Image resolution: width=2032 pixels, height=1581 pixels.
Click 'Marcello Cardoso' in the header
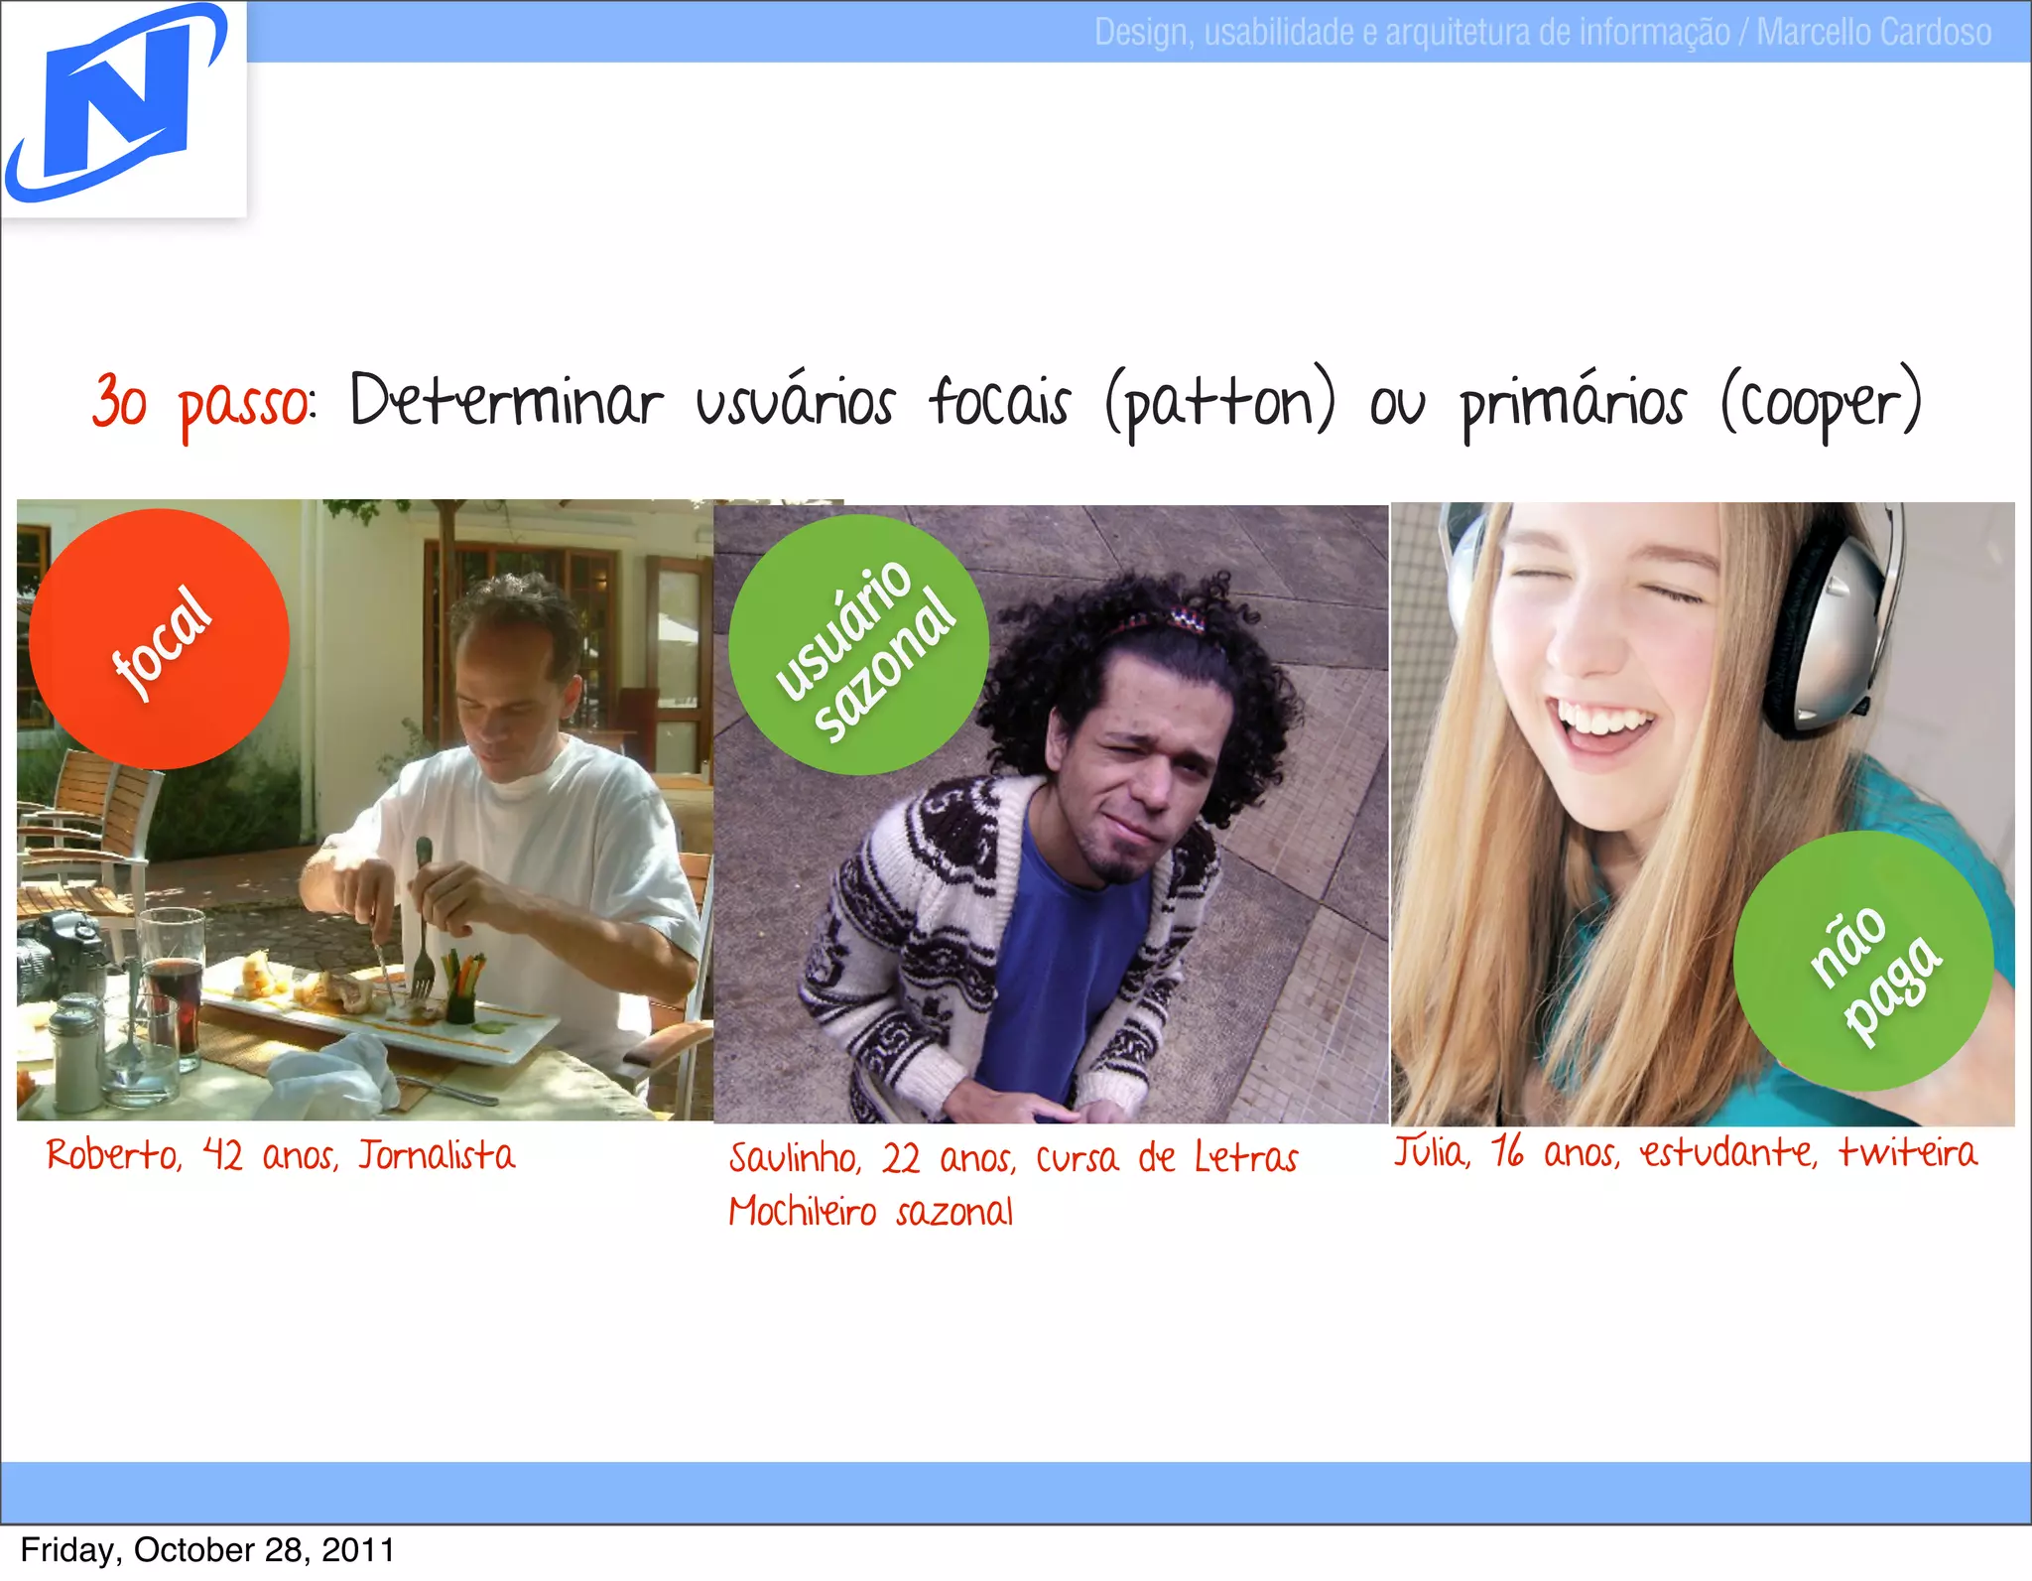pos(1873,33)
